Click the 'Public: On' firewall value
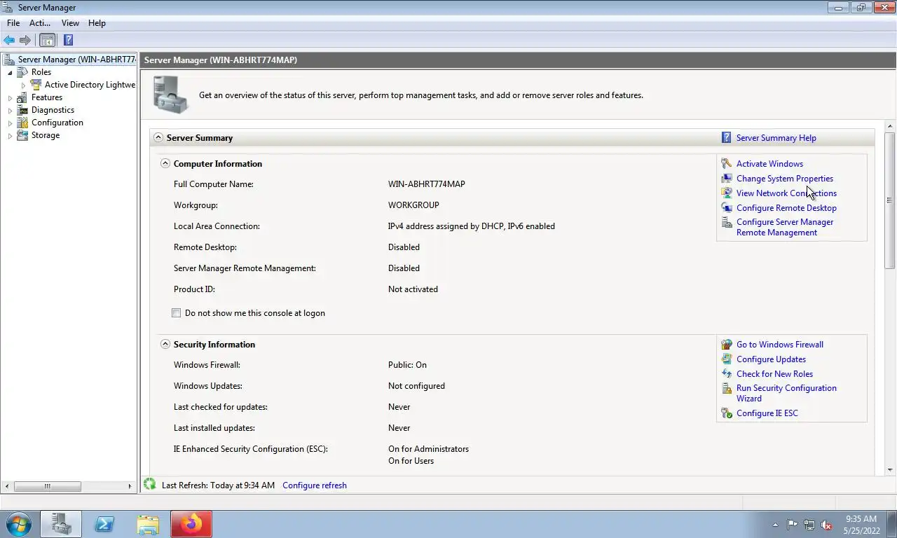The image size is (897, 538). (x=407, y=365)
